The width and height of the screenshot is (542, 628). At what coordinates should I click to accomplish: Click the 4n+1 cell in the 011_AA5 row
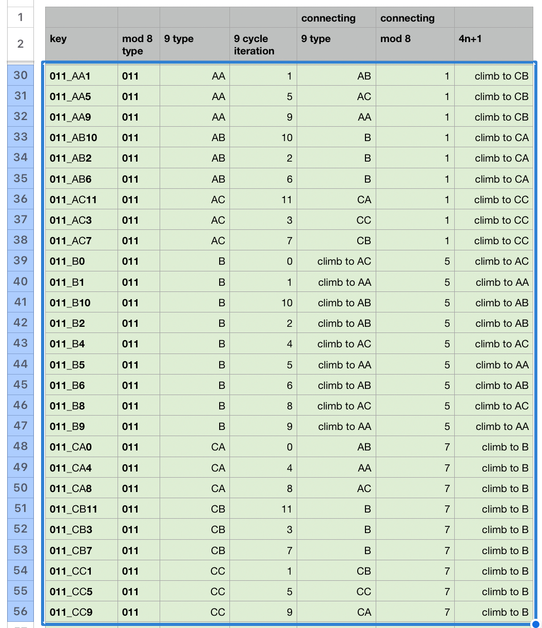point(493,97)
